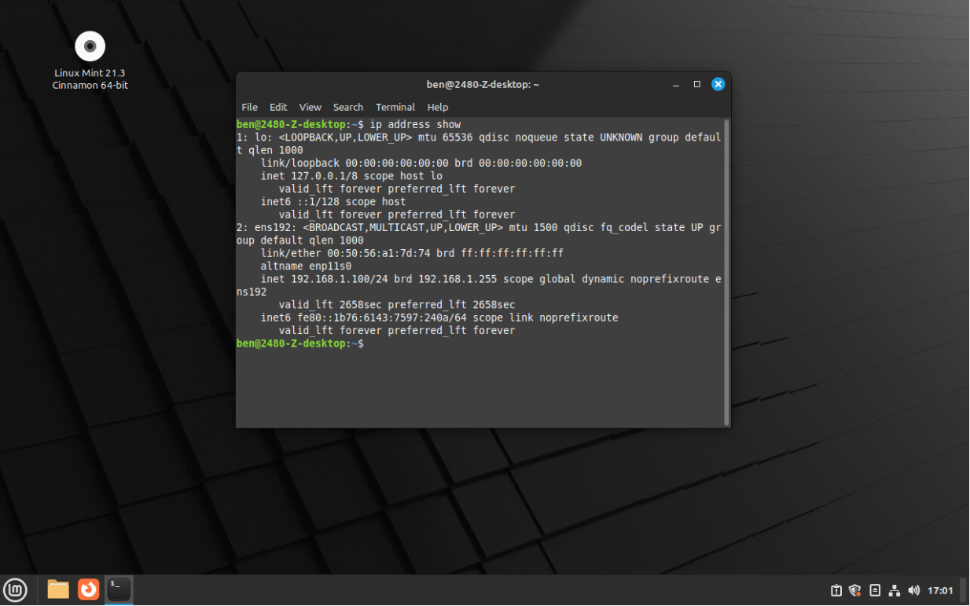Click the sound volume speaker icon
The width and height of the screenshot is (970, 606).
coord(913,590)
